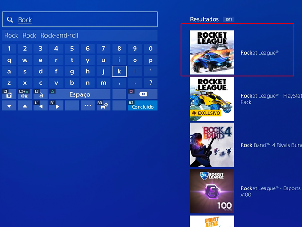Move cursor left with L1 key
Image resolution: width=302 pixels, height=227 pixels.
[40, 105]
